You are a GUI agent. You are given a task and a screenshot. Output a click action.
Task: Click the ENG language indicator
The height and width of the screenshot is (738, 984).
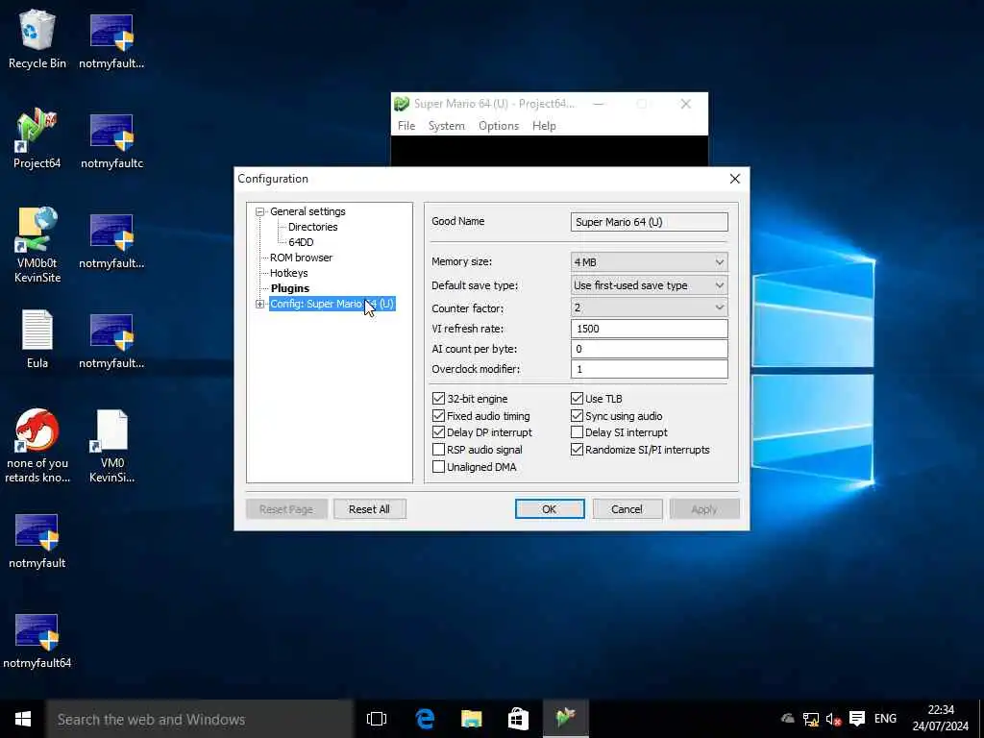tap(885, 719)
